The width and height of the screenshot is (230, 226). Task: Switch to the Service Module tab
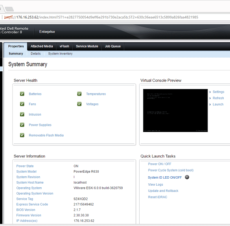[x=87, y=46]
